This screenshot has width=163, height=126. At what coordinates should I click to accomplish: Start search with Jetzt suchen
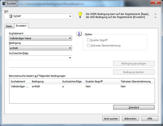click(111, 119)
